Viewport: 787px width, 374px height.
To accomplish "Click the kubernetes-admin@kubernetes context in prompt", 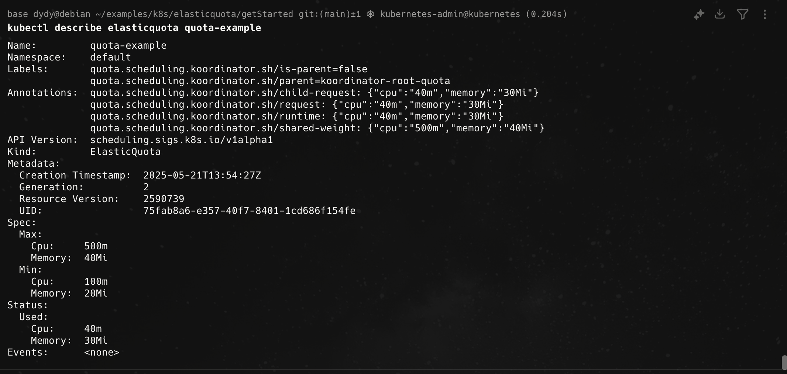I will [450, 14].
